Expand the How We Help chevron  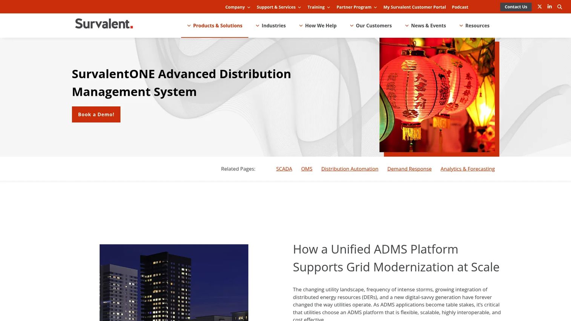[301, 26]
